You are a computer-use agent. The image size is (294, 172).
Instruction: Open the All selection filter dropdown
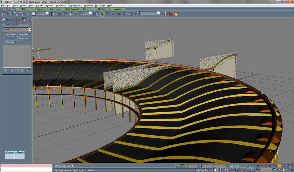coord(47,13)
